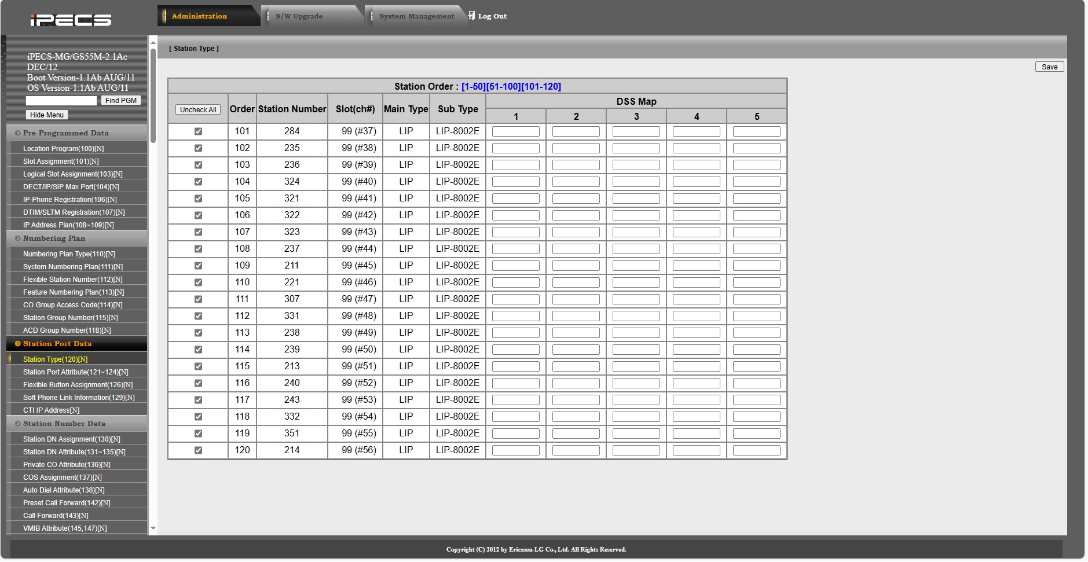Open the [51-100] station order link
The height and width of the screenshot is (562, 1088).
(x=503, y=87)
